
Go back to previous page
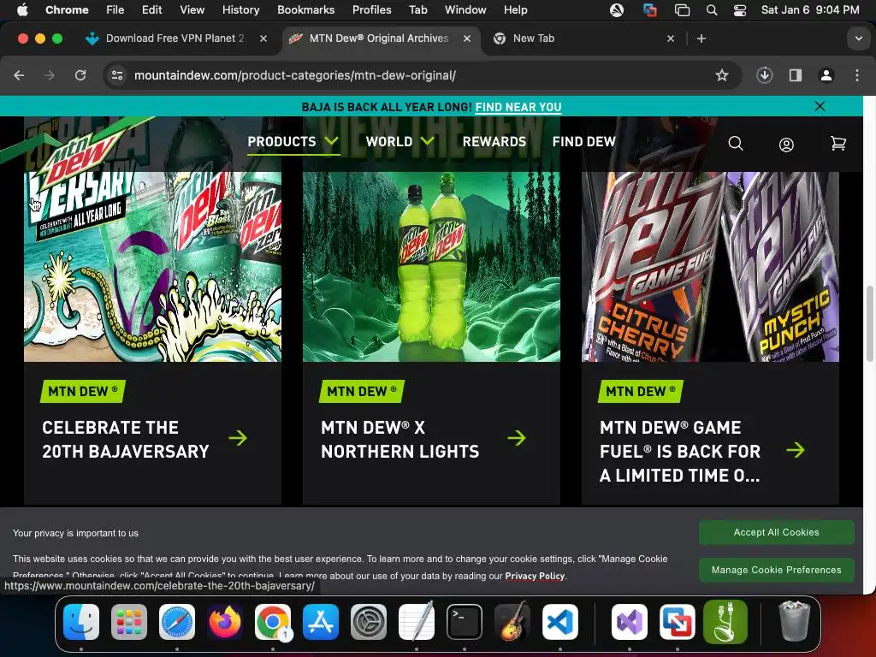(19, 75)
